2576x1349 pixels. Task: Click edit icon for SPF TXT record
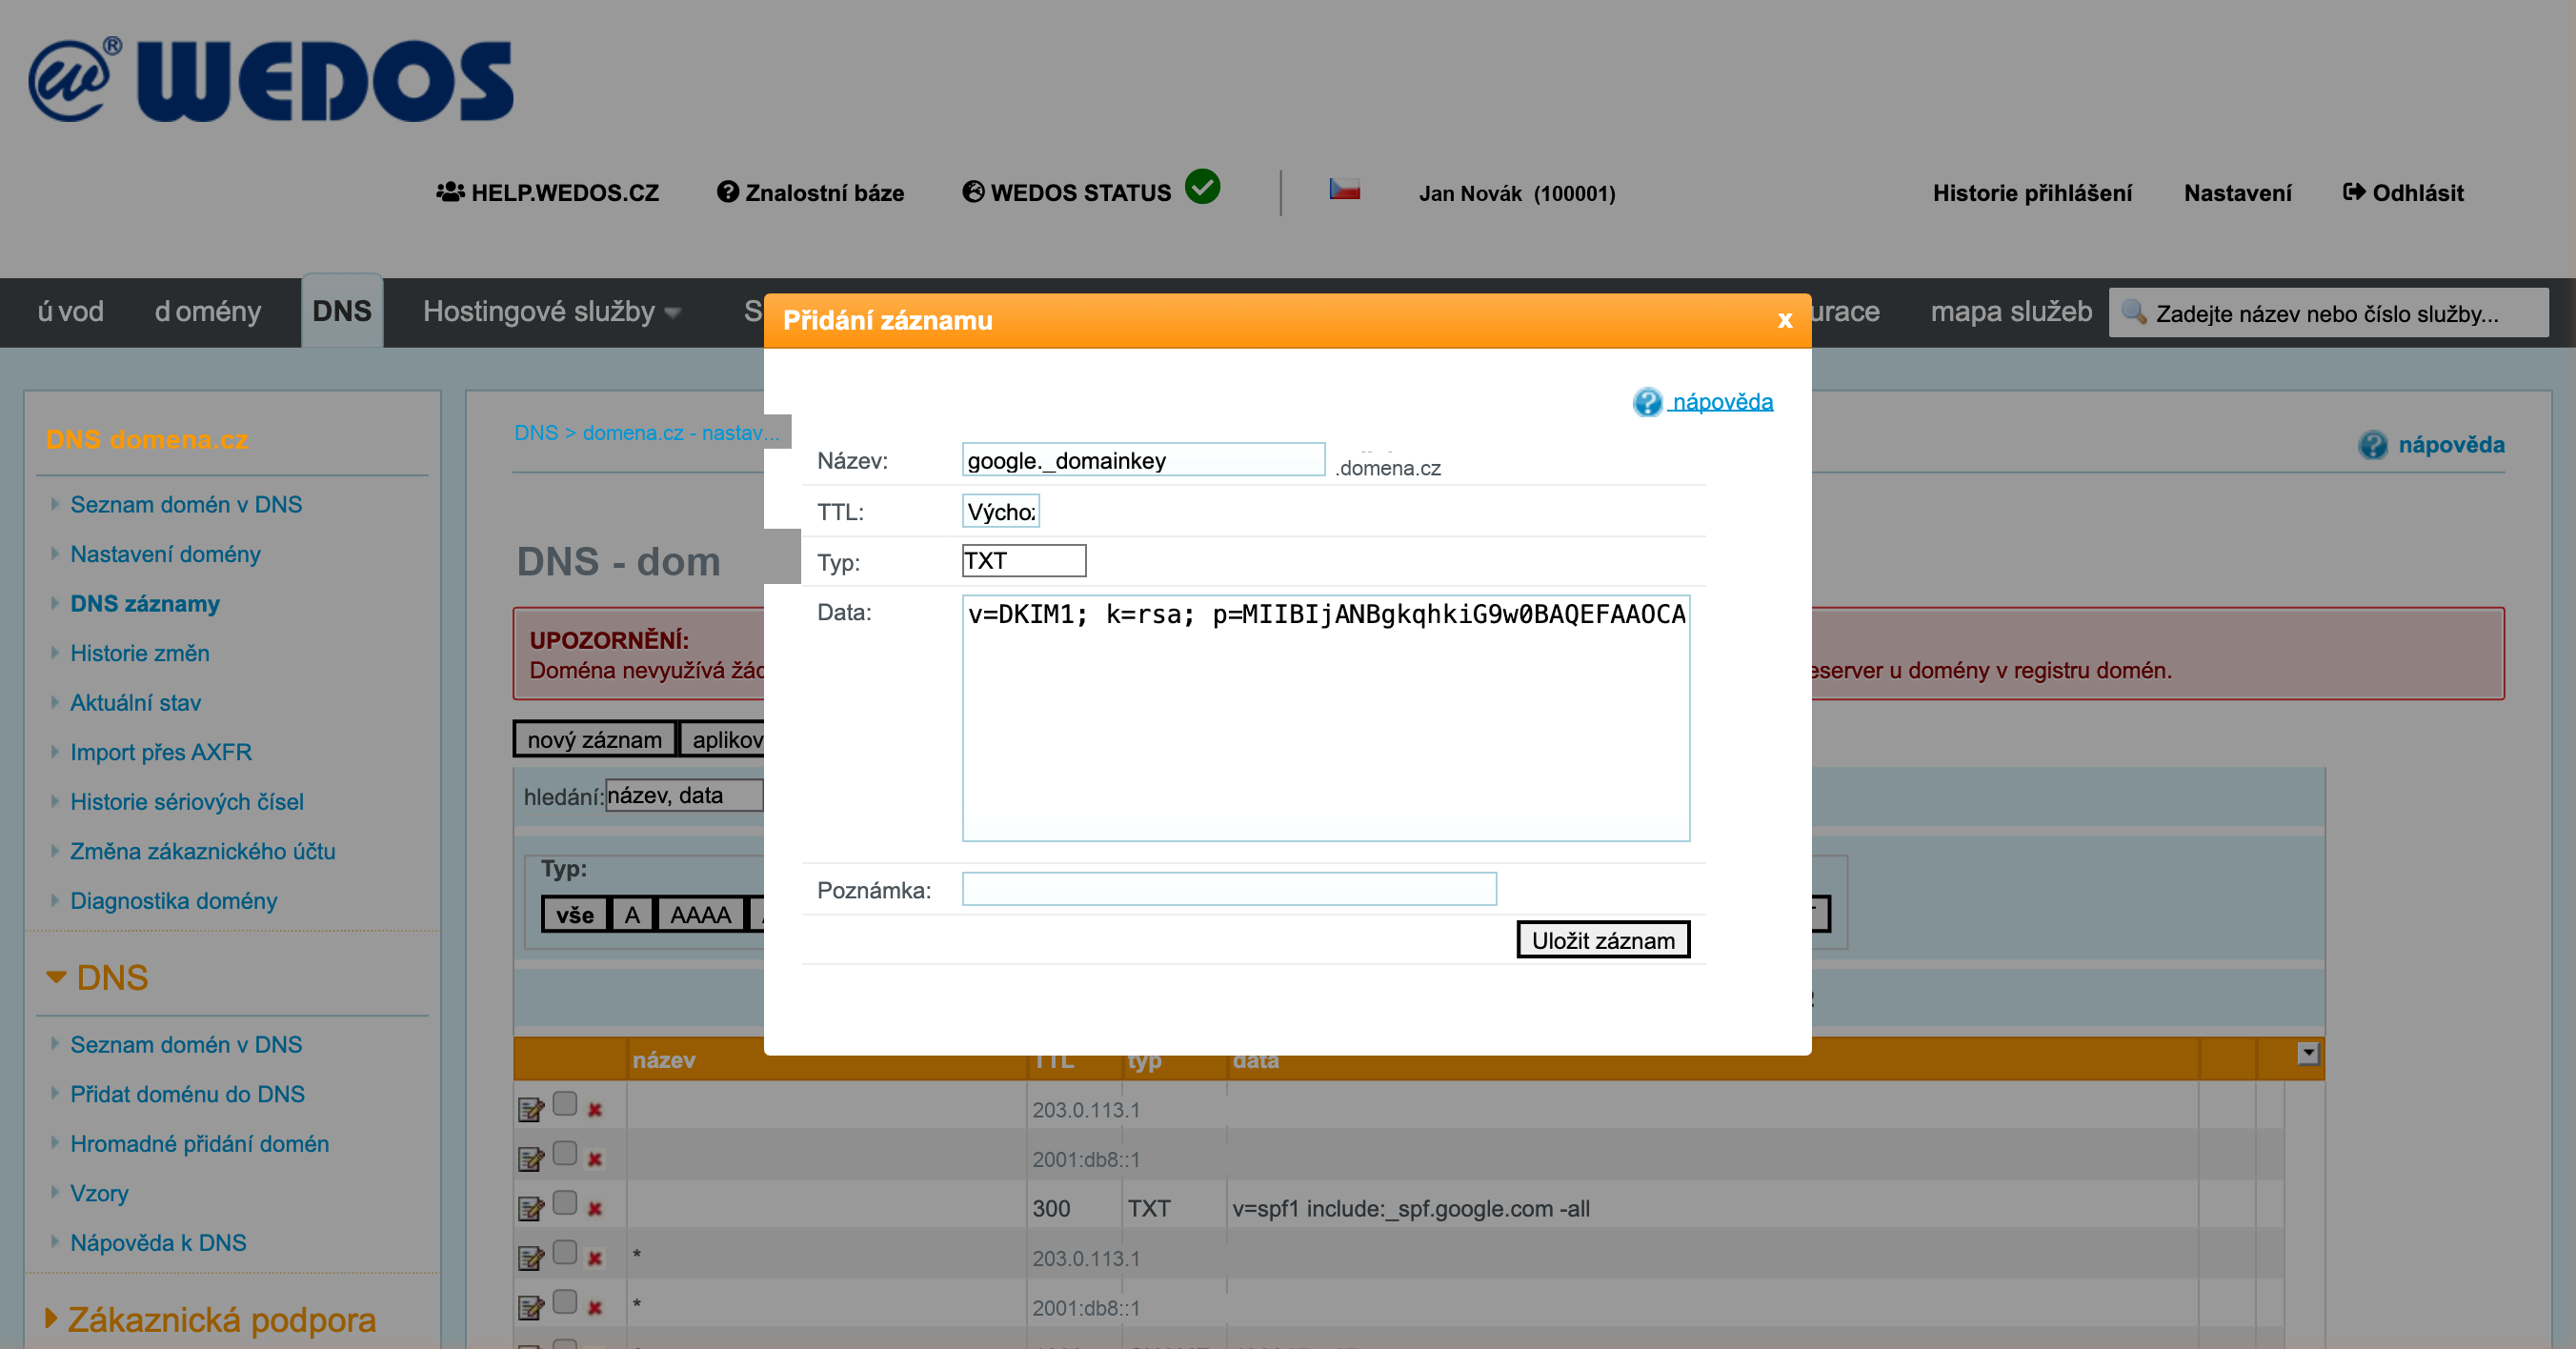click(531, 1208)
